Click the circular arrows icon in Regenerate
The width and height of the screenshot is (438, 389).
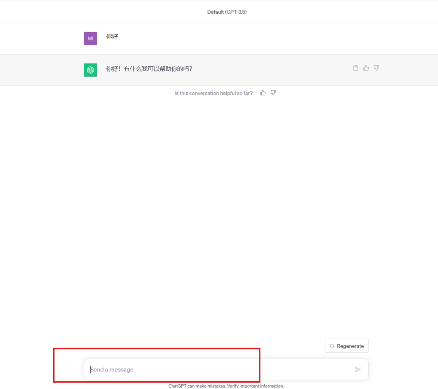click(x=332, y=346)
